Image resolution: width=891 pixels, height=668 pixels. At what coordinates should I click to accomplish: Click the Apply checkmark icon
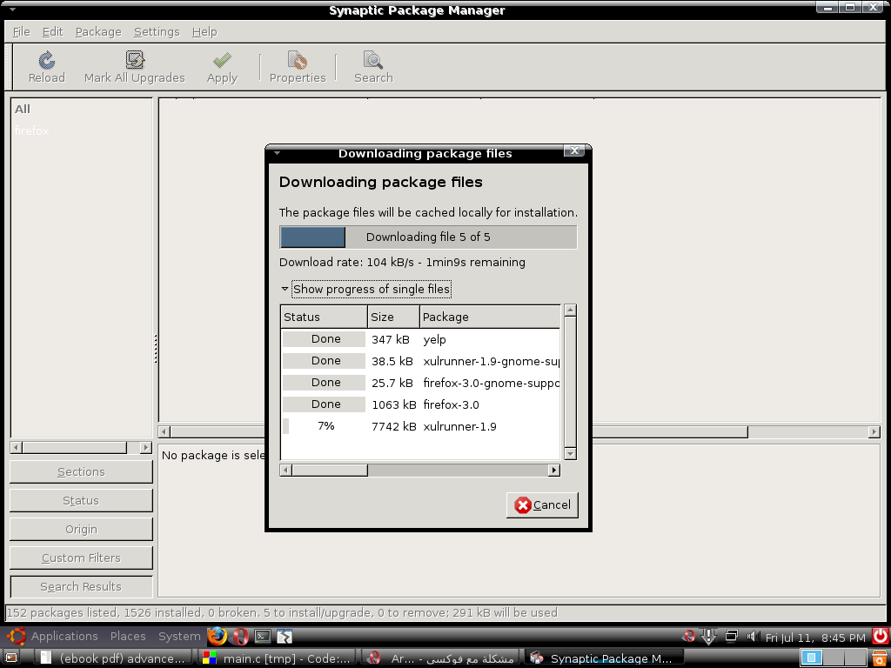pyautogui.click(x=222, y=60)
